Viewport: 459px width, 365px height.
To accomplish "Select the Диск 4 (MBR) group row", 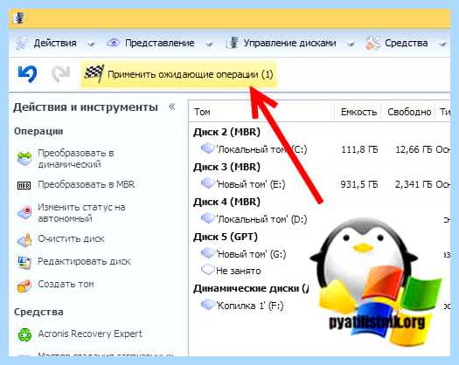I will 226,202.
